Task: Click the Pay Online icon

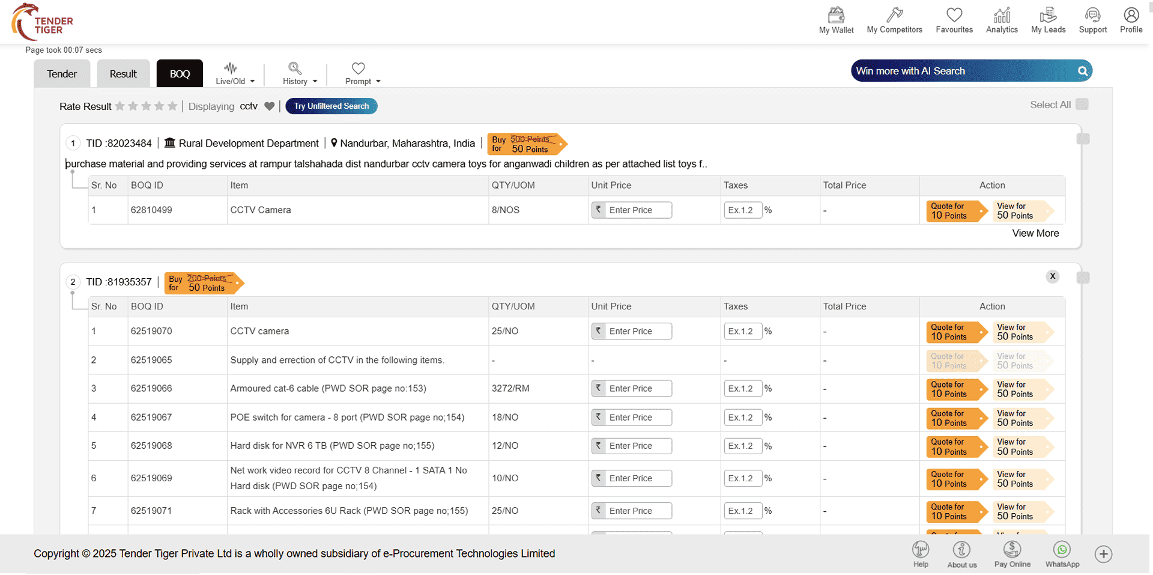Action: tap(1012, 550)
